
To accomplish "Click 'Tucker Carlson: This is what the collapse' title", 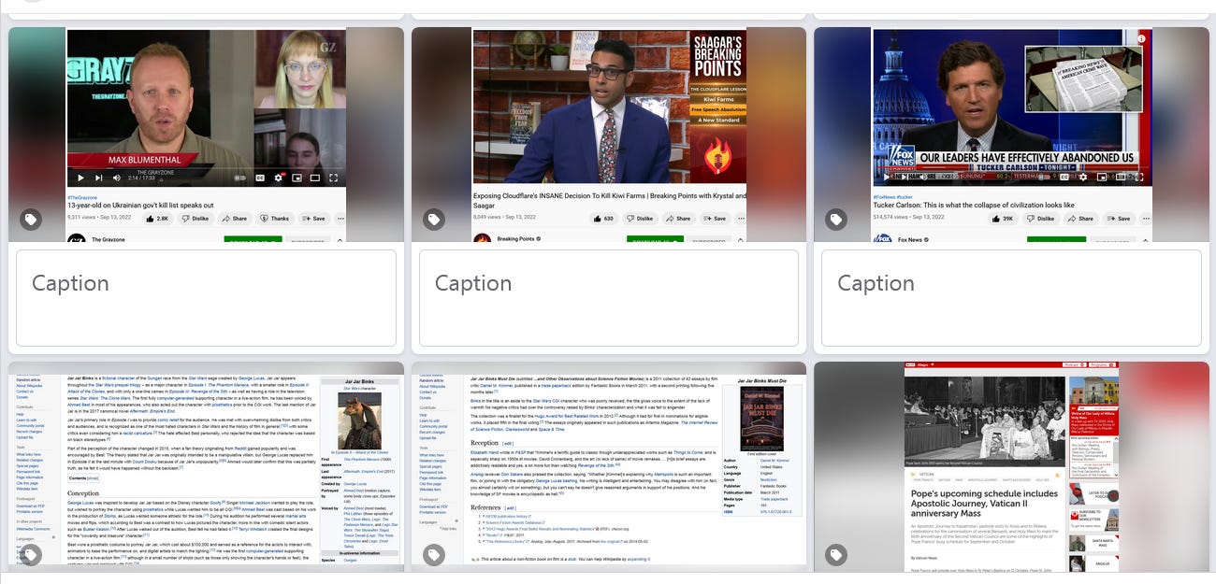I will [974, 206].
